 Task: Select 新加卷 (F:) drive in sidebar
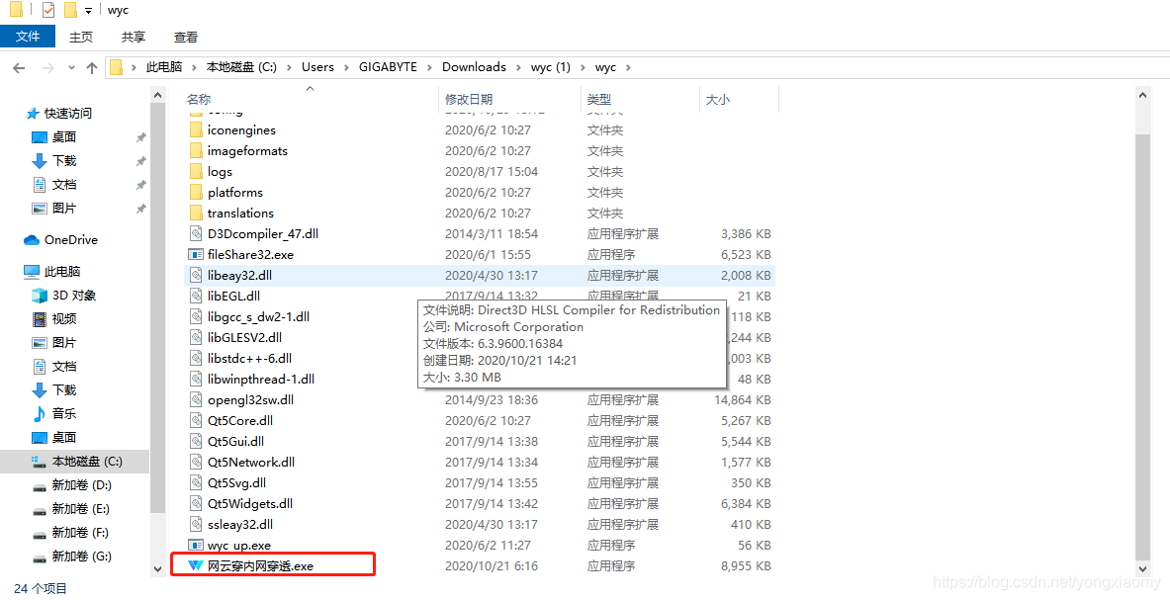point(81,533)
